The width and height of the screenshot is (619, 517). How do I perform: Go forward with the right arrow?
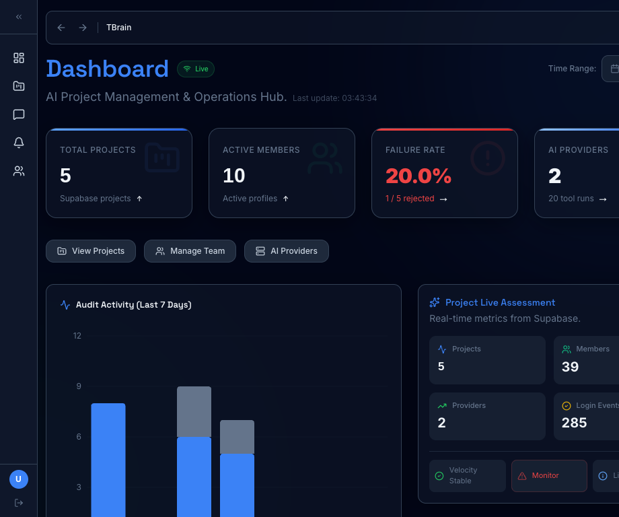tap(83, 27)
